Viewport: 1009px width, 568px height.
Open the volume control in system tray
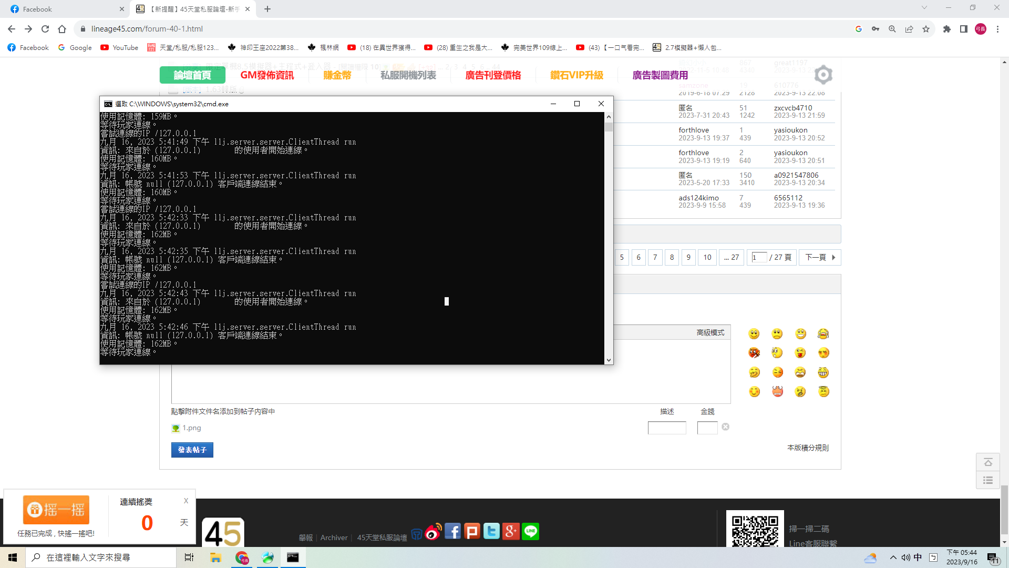905,557
